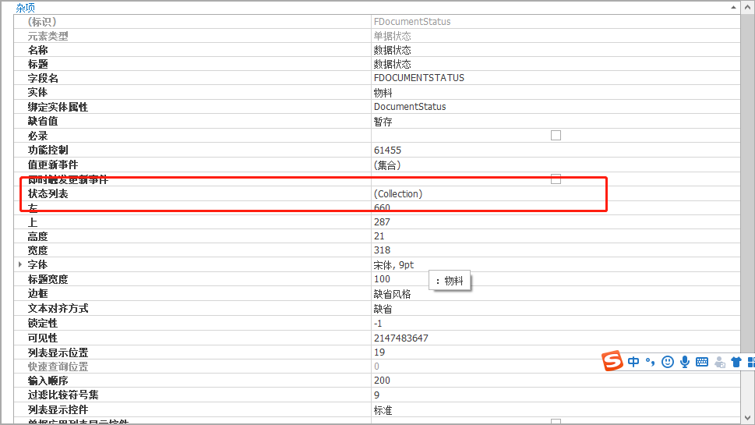Select the 实体 property label
Image resolution: width=755 pixels, height=425 pixels.
(x=37, y=93)
